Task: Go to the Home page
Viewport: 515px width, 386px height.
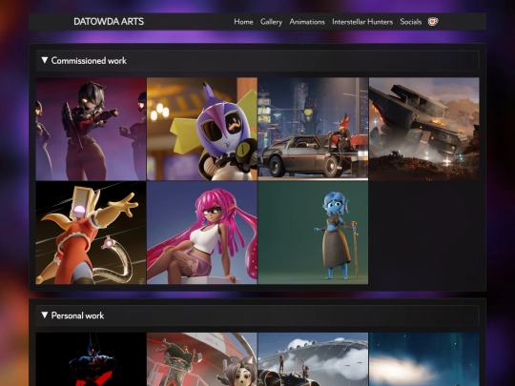Action: point(243,22)
